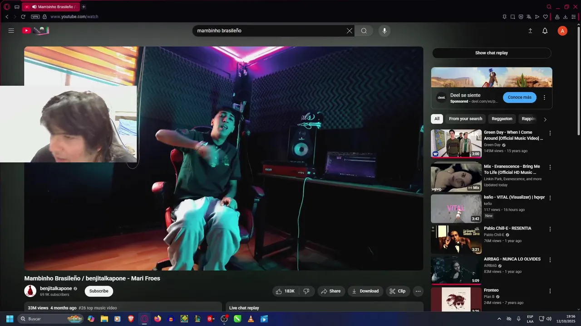
Task: Open a new tab with the plus icon
Action: tap(84, 7)
